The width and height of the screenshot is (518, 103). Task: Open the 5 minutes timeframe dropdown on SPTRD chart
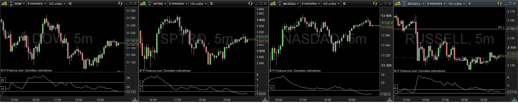click(x=178, y=4)
